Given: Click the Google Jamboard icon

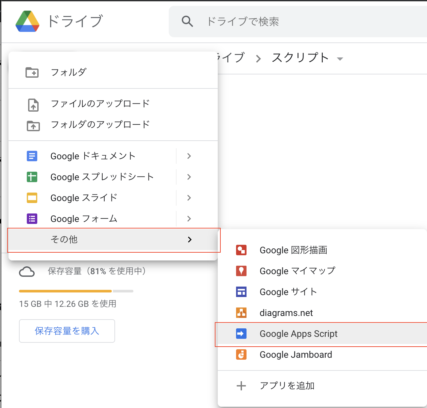Looking at the screenshot, I should click(x=241, y=354).
